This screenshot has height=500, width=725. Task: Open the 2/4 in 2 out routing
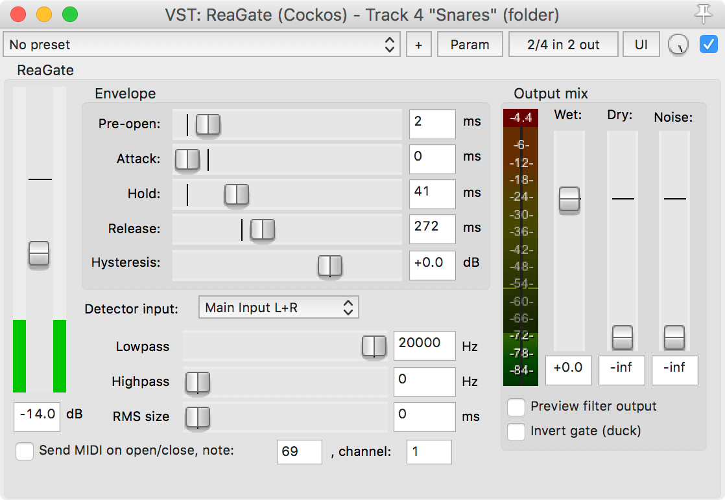click(563, 45)
